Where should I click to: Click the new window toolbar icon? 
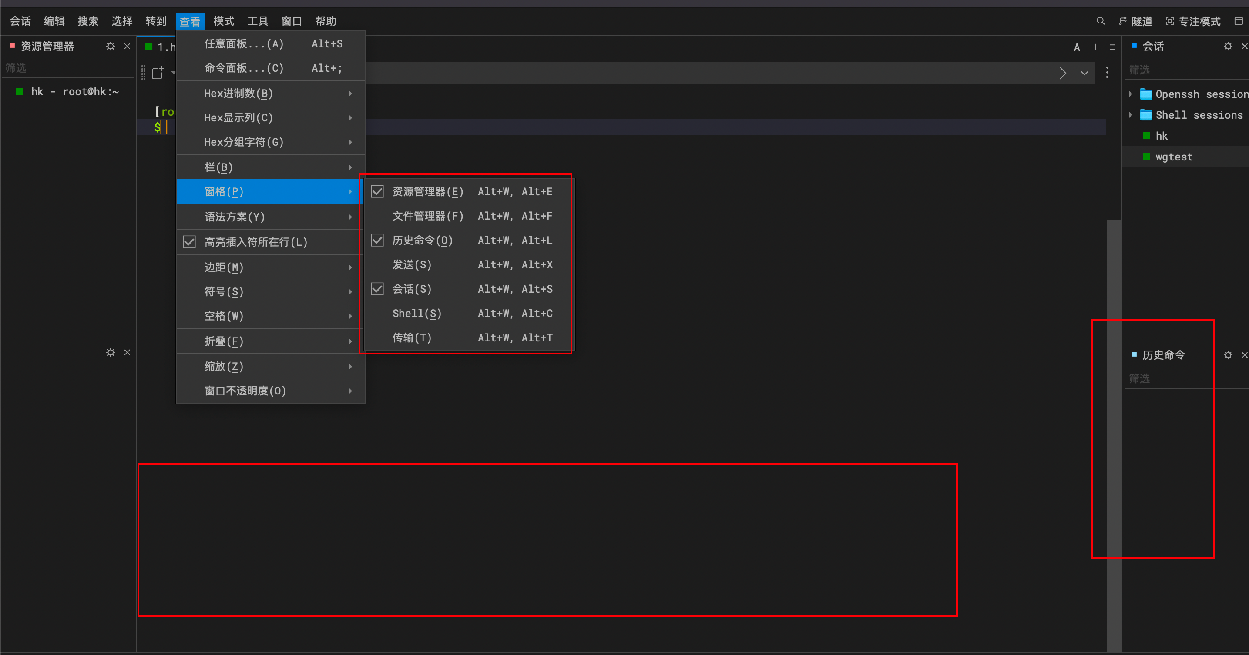(x=158, y=73)
